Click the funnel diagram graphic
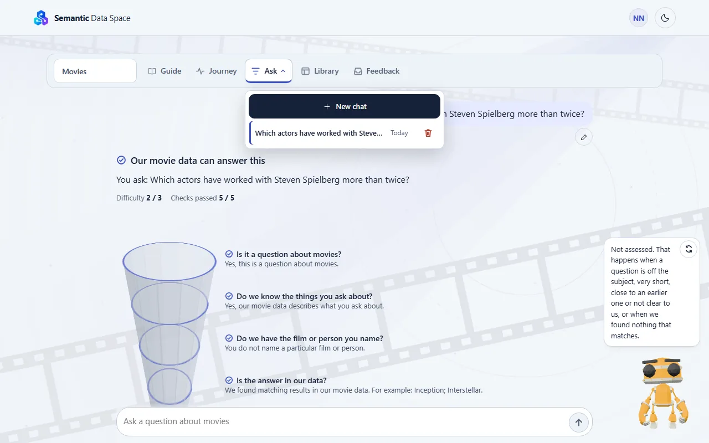Viewport: 709px width, 443px height. [169, 324]
